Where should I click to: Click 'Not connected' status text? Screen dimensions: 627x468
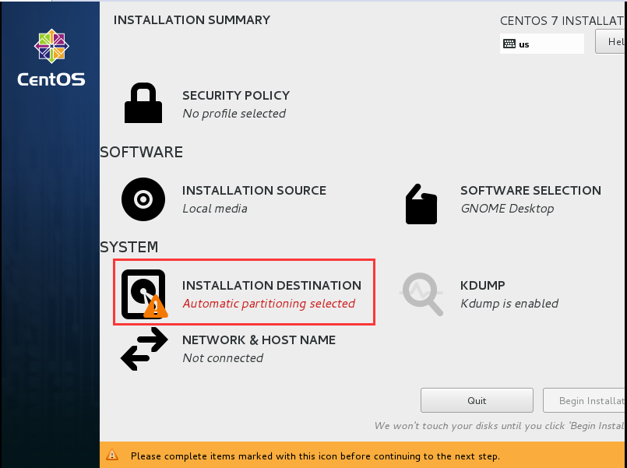pyautogui.click(x=223, y=358)
